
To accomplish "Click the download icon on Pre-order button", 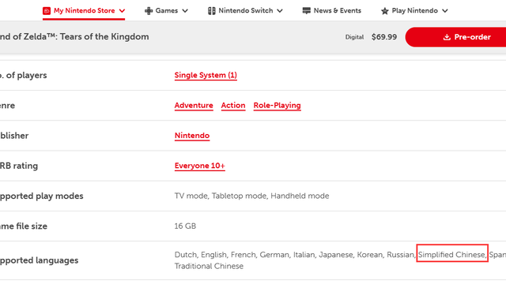I will [x=447, y=37].
